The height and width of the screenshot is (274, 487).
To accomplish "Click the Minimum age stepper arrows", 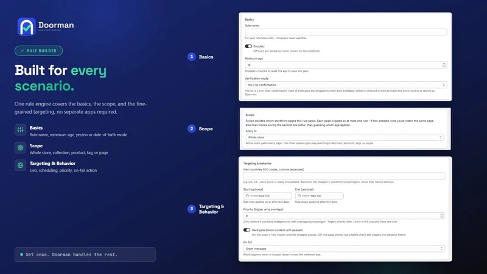I will point(444,65).
